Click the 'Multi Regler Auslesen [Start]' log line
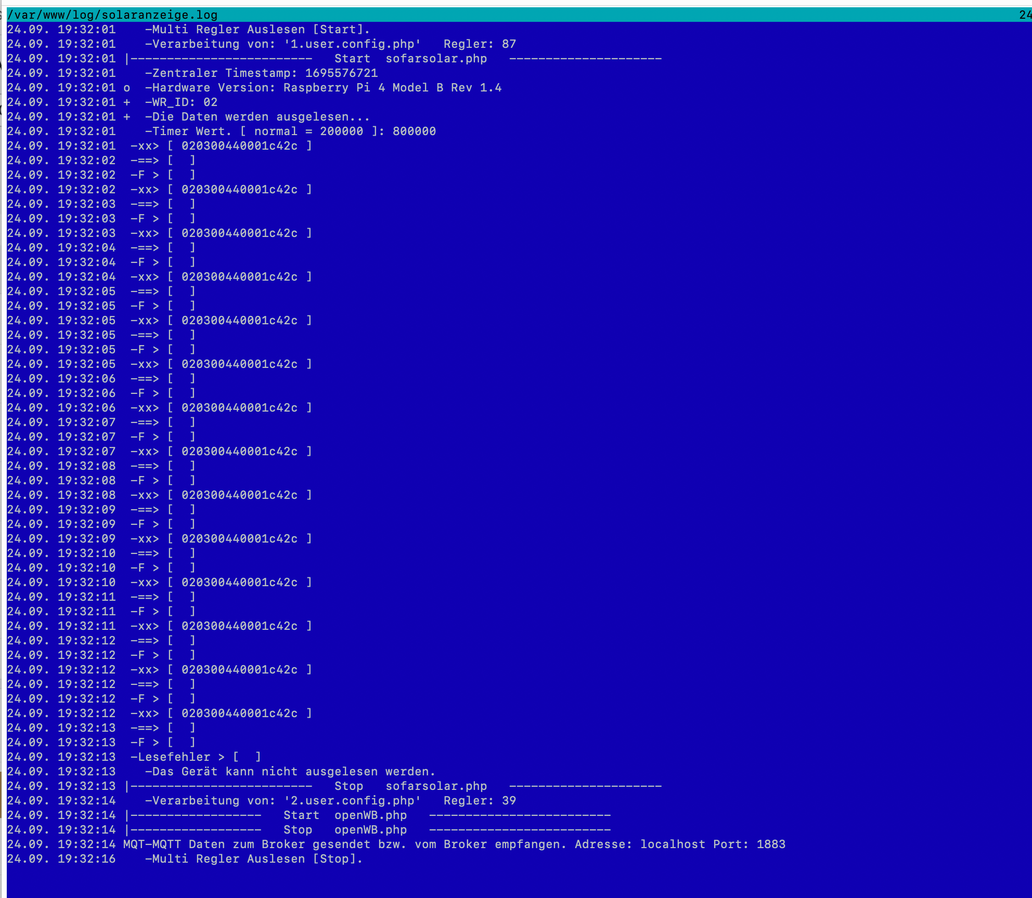The height and width of the screenshot is (898, 1032). 257,30
